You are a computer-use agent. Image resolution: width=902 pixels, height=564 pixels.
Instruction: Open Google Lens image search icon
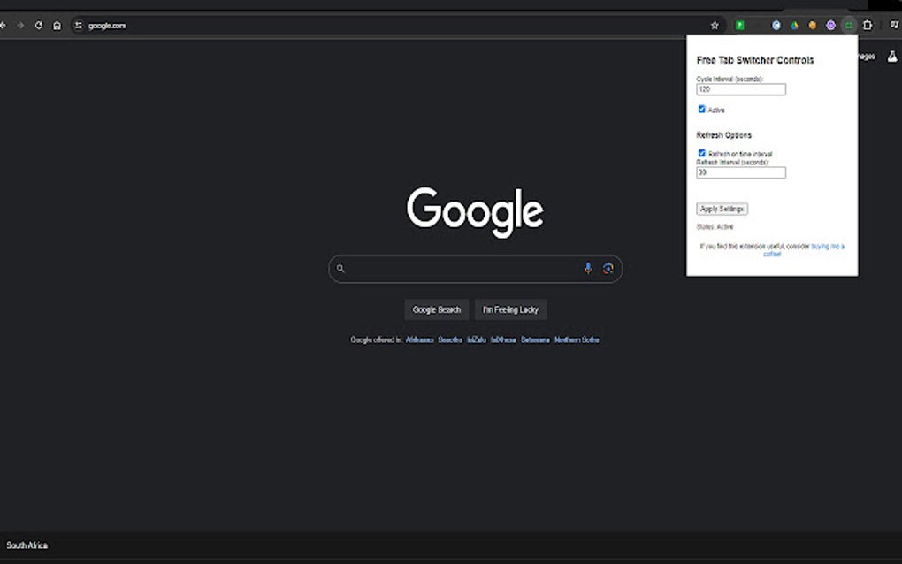click(x=608, y=268)
